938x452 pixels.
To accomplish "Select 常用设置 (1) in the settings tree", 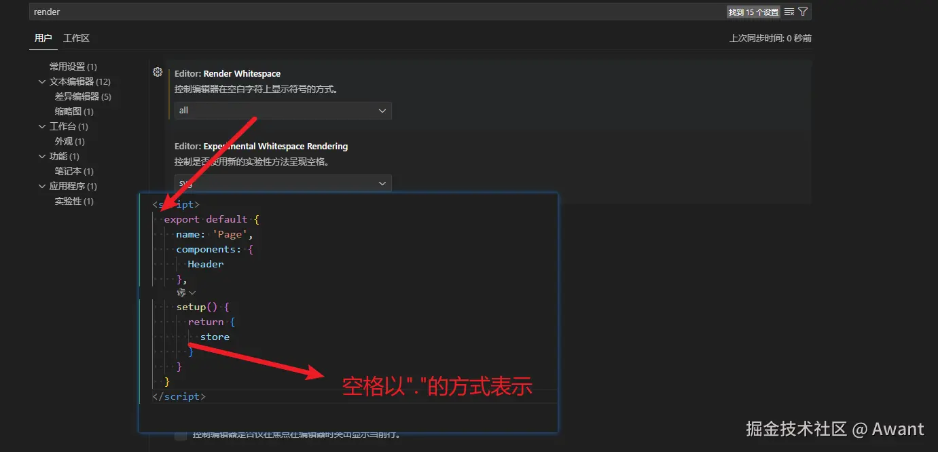I will click(73, 67).
